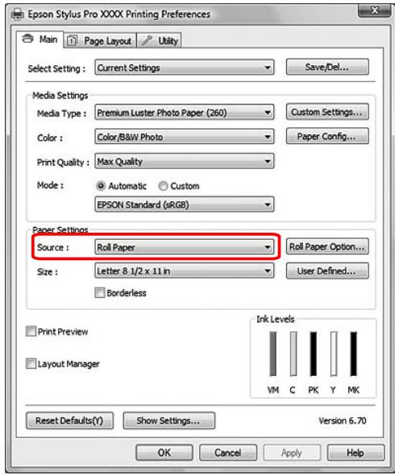Viewport: 395px width, 475px height.
Task: Select the Automatic mode radio button
Action: click(101, 186)
